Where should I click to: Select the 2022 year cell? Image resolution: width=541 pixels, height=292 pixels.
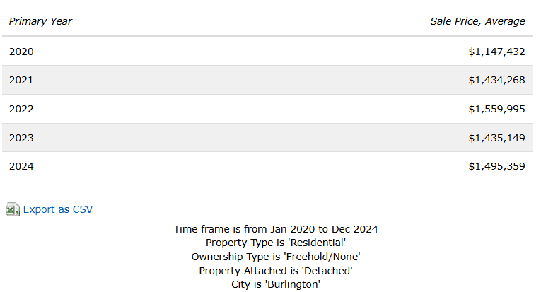pyautogui.click(x=21, y=109)
